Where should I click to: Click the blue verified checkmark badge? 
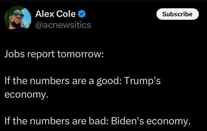pyautogui.click(x=82, y=14)
